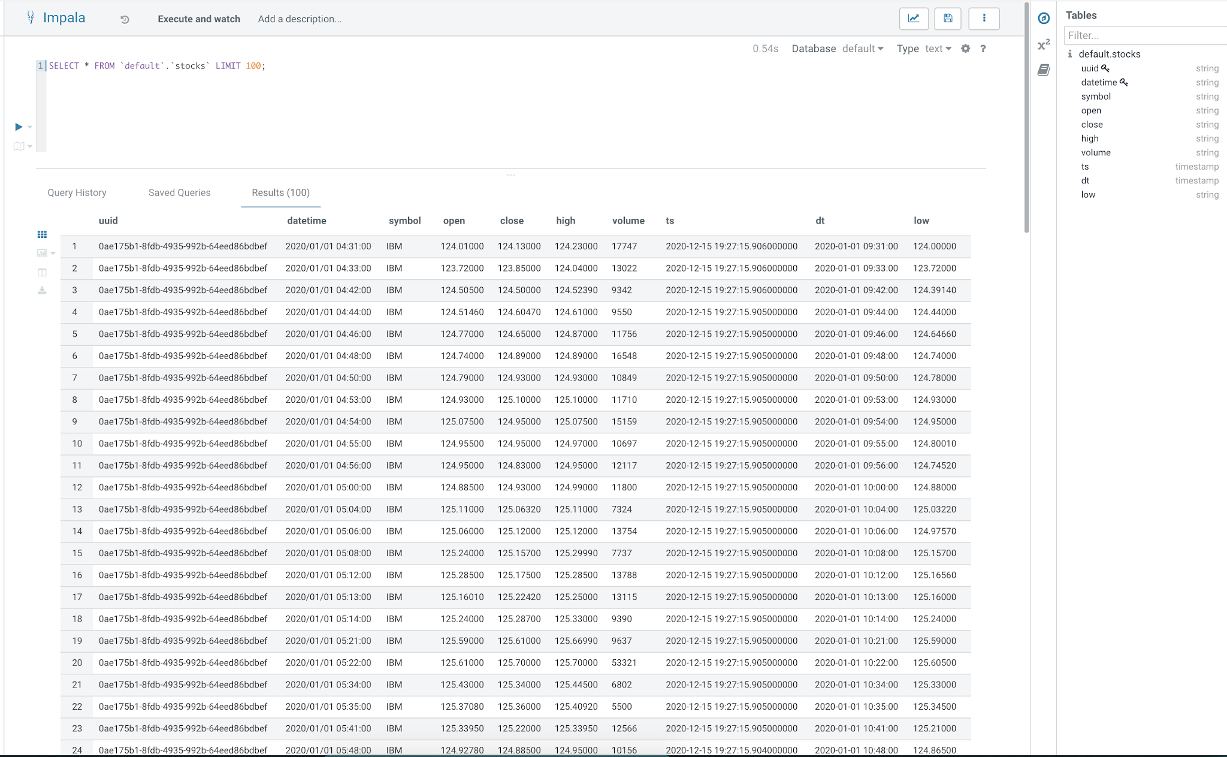Open the three-dots more options menu
This screenshot has height=757, width=1227.
984,19
